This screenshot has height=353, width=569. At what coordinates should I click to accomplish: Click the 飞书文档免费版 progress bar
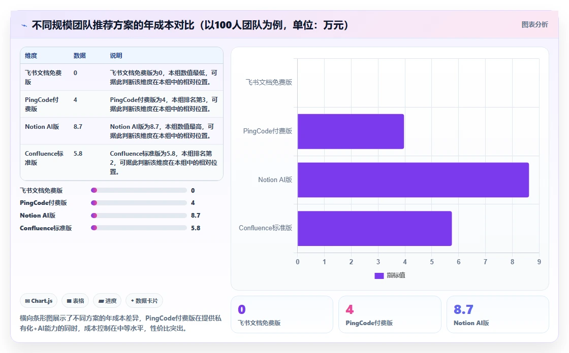click(x=139, y=190)
